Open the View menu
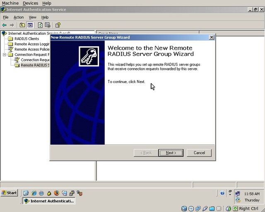 coord(32,17)
